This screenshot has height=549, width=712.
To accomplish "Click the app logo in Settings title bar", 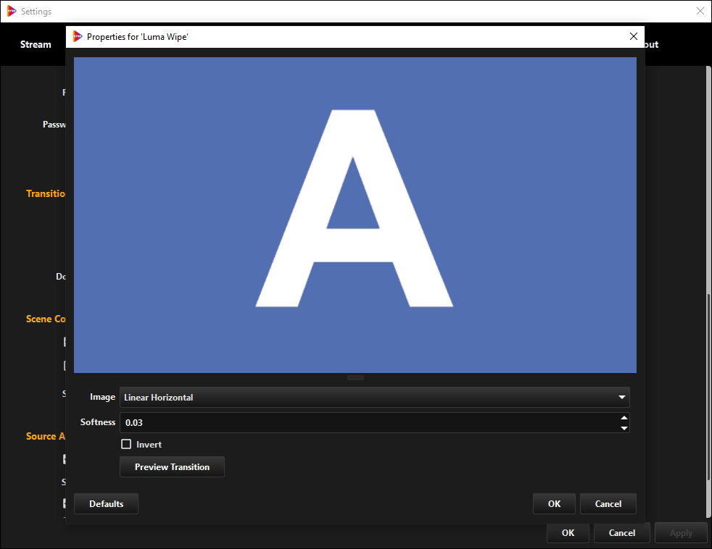I will (12, 12).
